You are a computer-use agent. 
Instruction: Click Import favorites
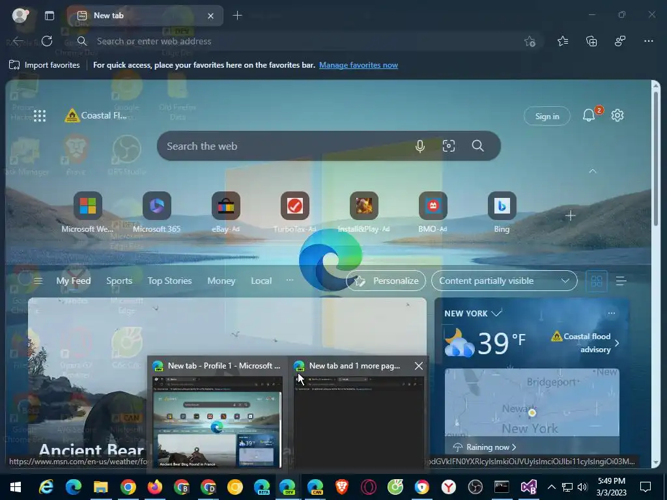click(x=45, y=65)
